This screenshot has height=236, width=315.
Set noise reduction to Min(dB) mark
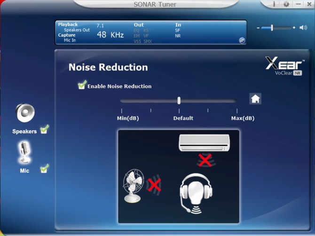(x=122, y=111)
